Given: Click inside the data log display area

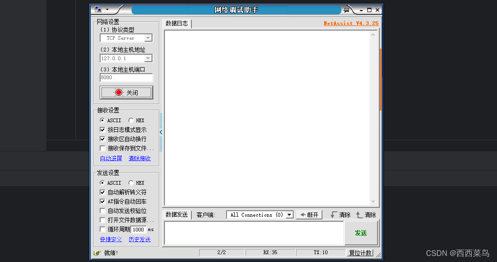Looking at the screenshot, I should [267, 118].
